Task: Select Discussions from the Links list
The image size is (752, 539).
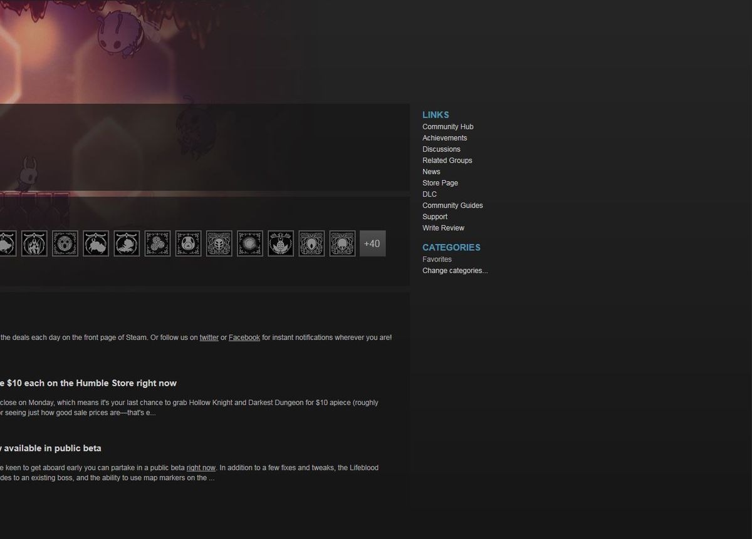Action: pyautogui.click(x=441, y=149)
